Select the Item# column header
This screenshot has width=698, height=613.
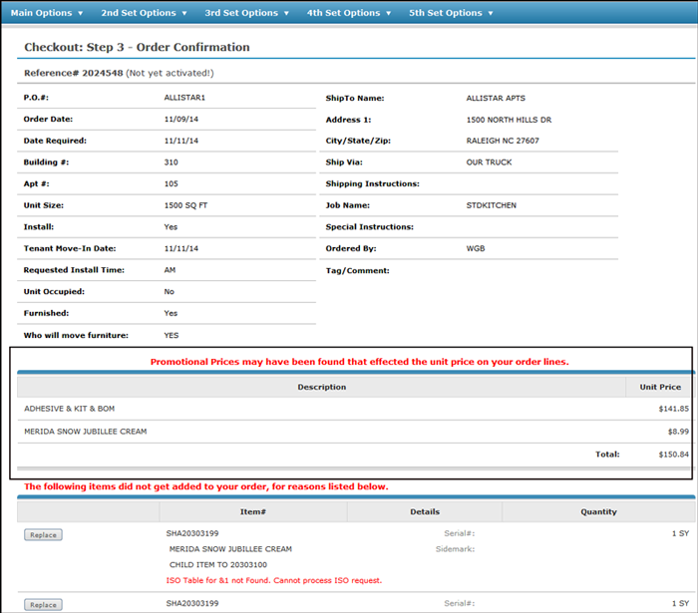252,511
